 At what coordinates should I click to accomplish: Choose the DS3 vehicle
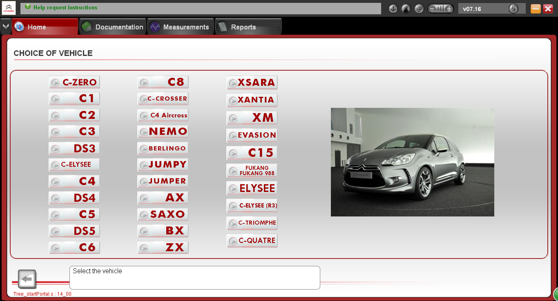click(74, 149)
